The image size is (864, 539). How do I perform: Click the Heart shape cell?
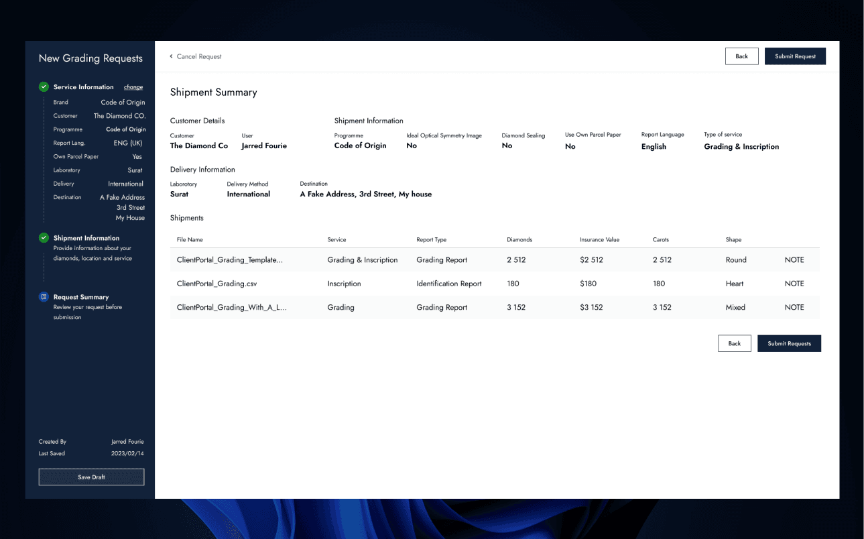(x=735, y=284)
